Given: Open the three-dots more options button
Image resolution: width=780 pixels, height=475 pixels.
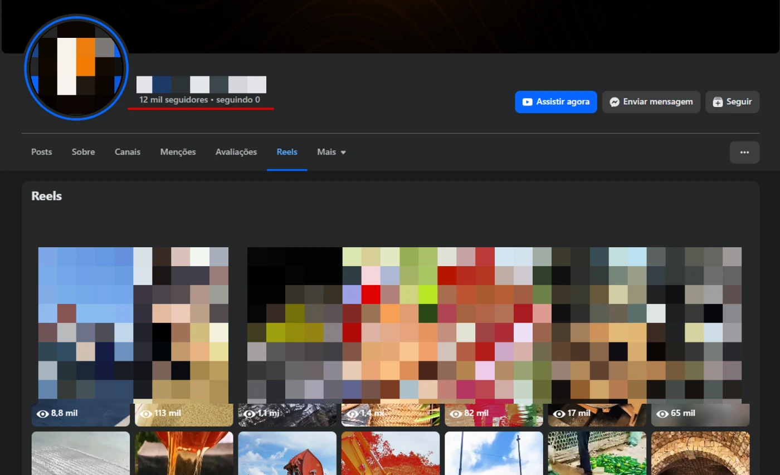Looking at the screenshot, I should [x=744, y=152].
